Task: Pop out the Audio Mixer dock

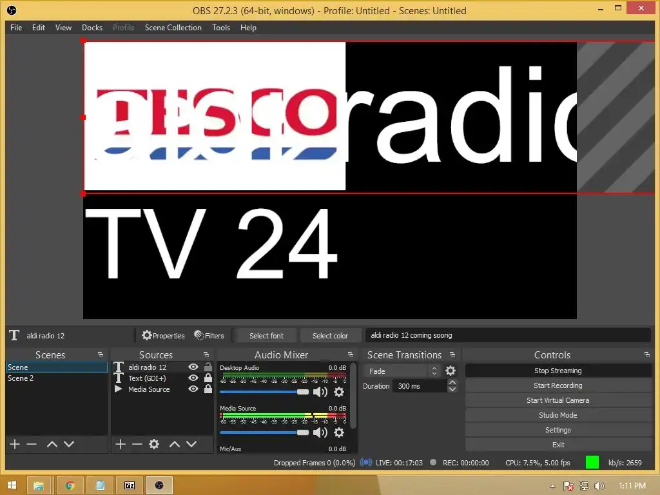Action: [350, 354]
